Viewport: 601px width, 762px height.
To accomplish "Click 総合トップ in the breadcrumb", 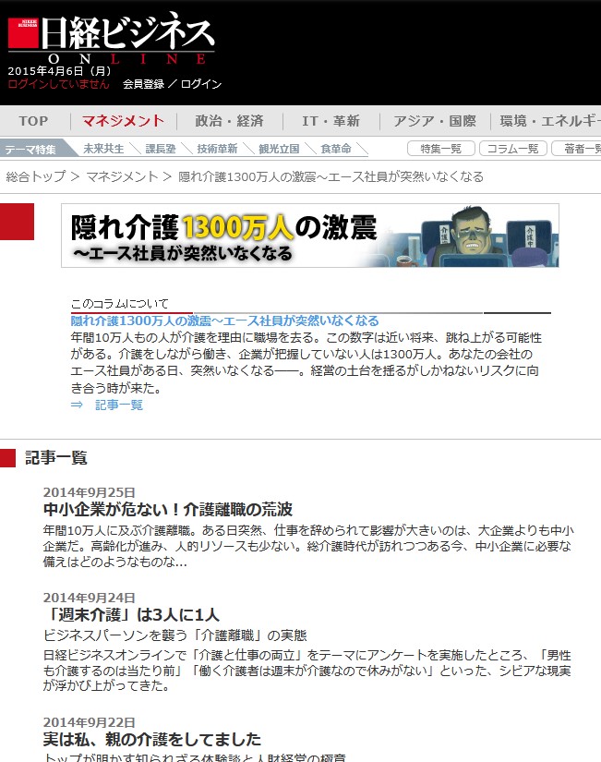I will pos(36,176).
